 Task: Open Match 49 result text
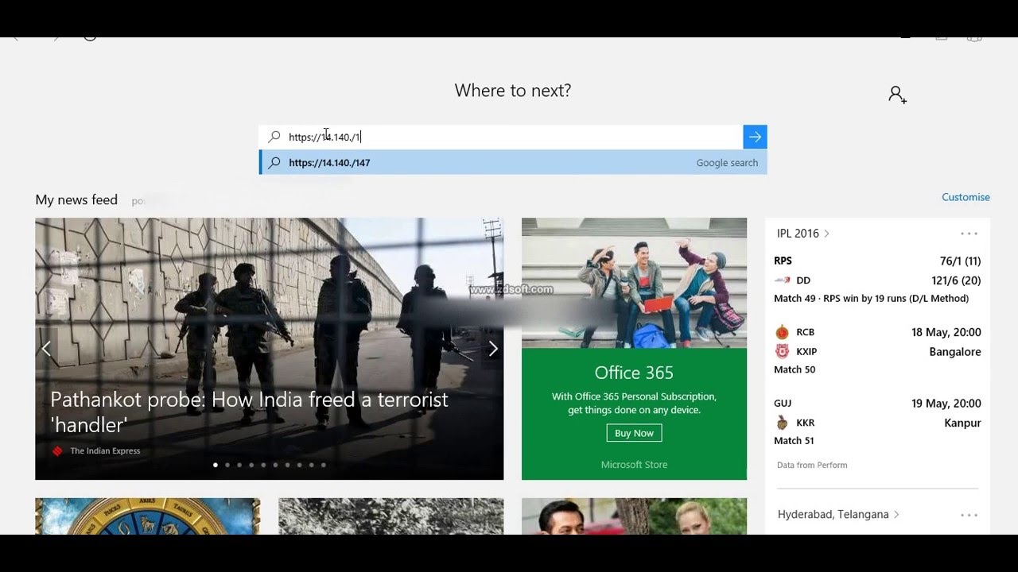click(x=871, y=299)
